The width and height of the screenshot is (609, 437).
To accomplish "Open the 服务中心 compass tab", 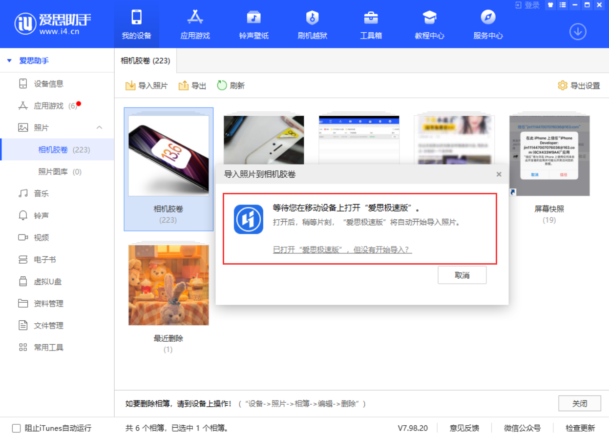I will tap(488, 24).
